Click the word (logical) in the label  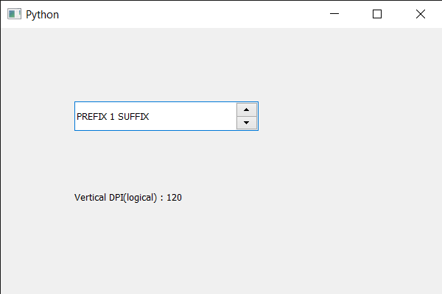[140, 198]
